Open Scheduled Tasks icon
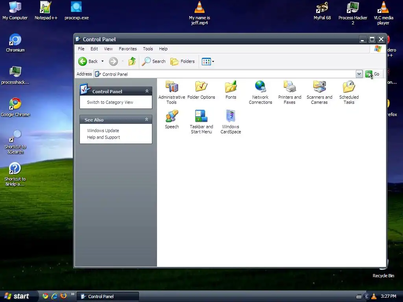This screenshot has height=302, width=403. pos(349,92)
